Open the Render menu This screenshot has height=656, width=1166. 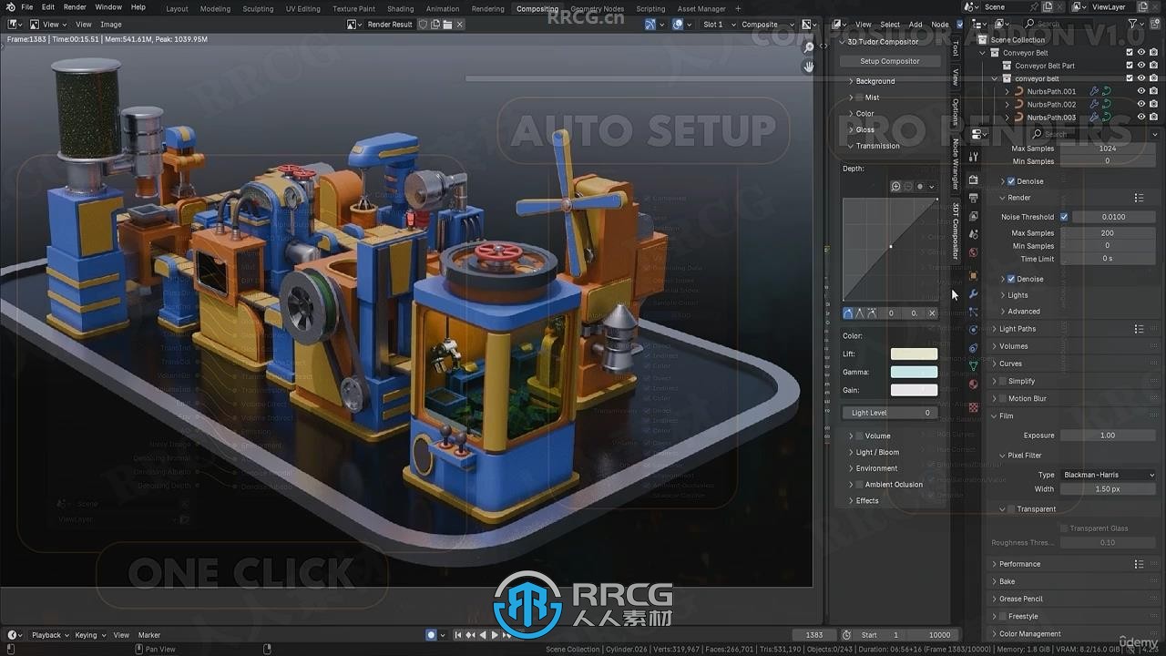click(75, 7)
